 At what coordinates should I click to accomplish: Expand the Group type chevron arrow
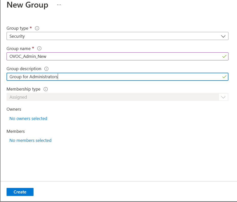223,36
